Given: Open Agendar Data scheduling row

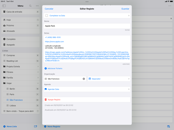Looking at the screenshot, I should (87, 89).
